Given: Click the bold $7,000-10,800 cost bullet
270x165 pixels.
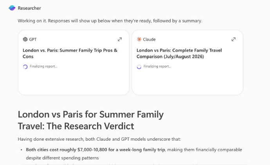Looking at the screenshot, I should click(x=95, y=149).
